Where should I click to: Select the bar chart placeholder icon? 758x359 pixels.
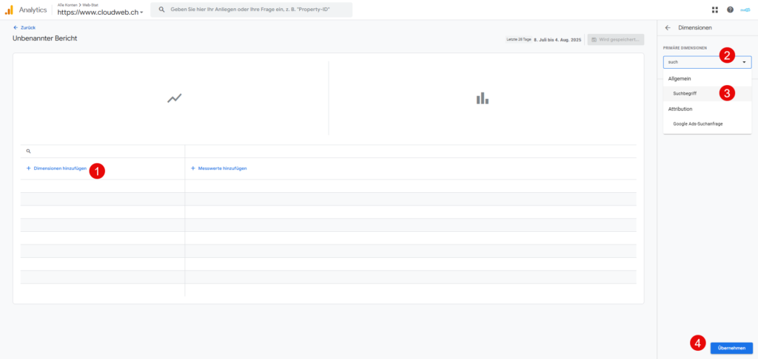482,98
